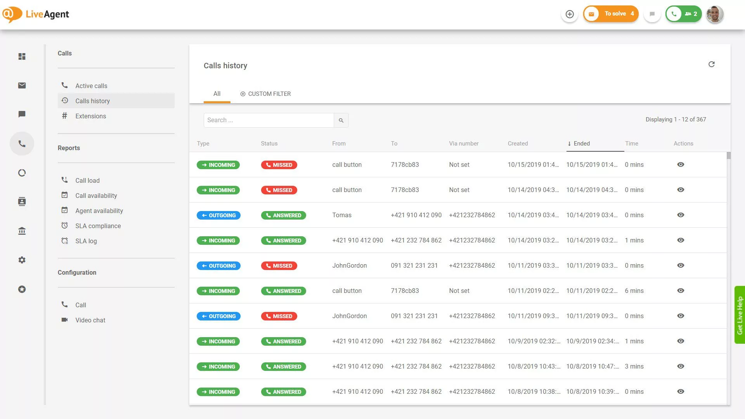Open the Settings gear in sidebar
This screenshot has height=419, width=745.
pos(22,260)
